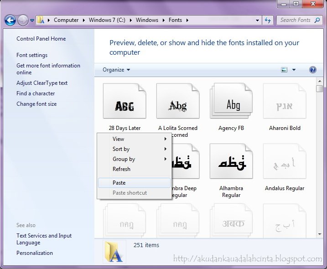327x269 pixels.
Task: Expand the Sort by submenu
Action: pyautogui.click(x=135, y=149)
